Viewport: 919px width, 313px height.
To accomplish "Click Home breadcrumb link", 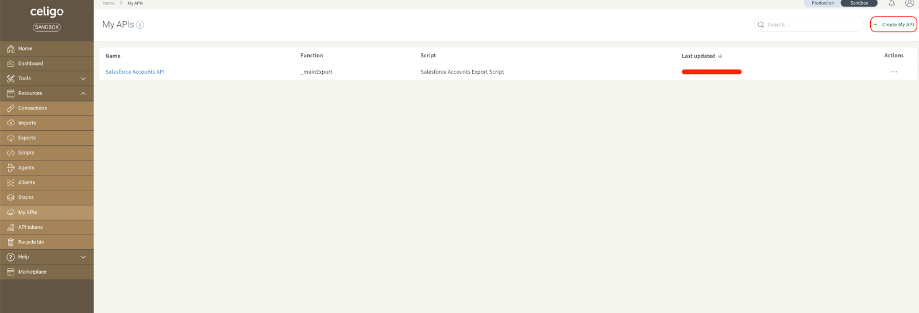I will tap(109, 3).
